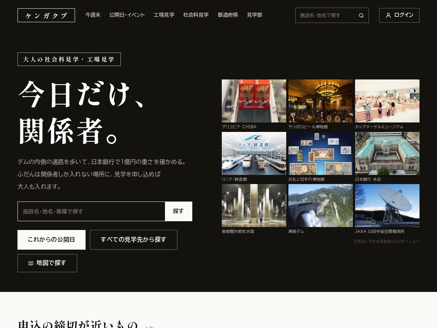Image resolution: width=437 pixels, height=328 pixels.
Task: Open the グリコピア CHIBA thumbnail
Action: (254, 101)
